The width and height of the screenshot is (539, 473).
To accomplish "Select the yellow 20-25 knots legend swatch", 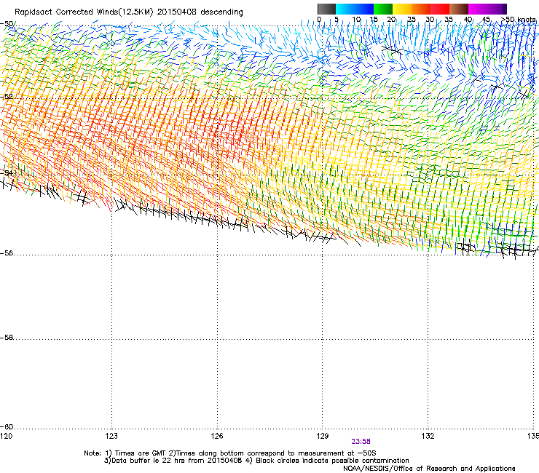I will [402, 9].
